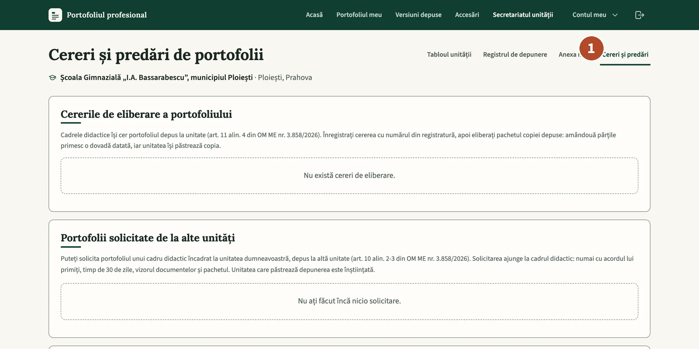The height and width of the screenshot is (349, 699).
Task: Click the graduation cap school icon
Action: click(52, 77)
